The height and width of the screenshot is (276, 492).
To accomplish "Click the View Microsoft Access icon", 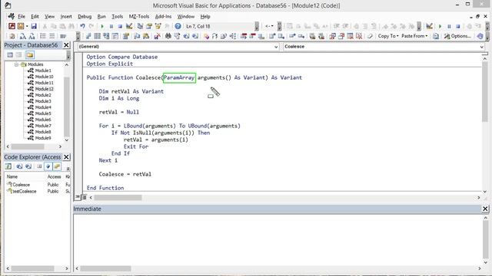I will tap(12, 26).
